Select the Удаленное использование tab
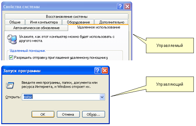196x126 pixels. click(x=98, y=28)
